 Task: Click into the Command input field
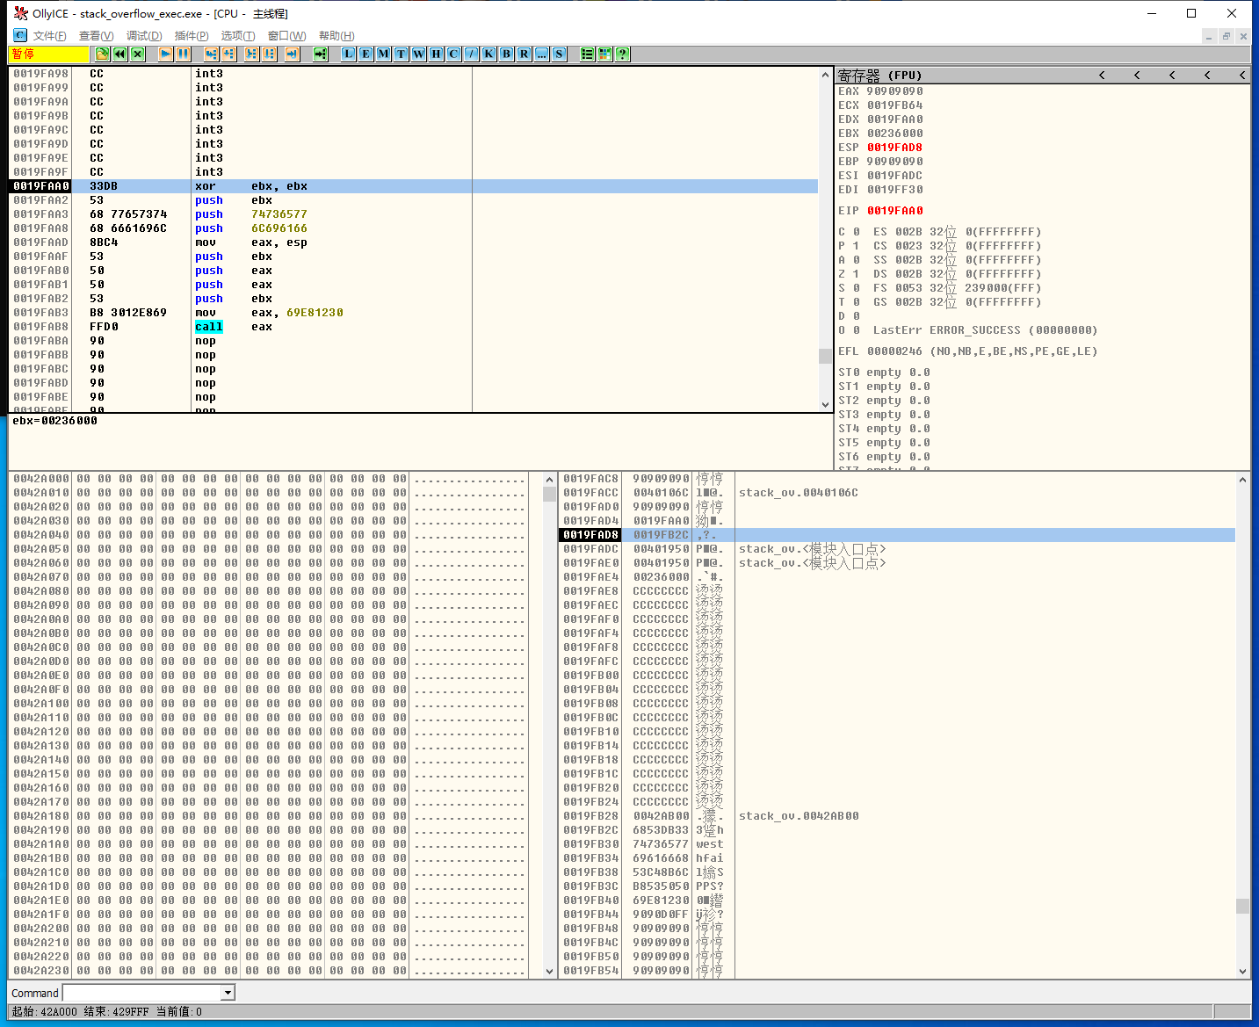141,993
